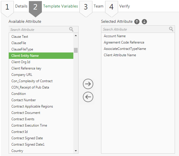Go to step 1 Details tab
The image size is (179, 156).
pyautogui.click(x=14, y=6)
